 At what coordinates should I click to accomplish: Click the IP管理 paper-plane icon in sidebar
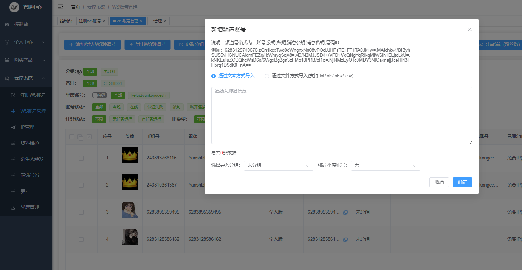coord(13,127)
